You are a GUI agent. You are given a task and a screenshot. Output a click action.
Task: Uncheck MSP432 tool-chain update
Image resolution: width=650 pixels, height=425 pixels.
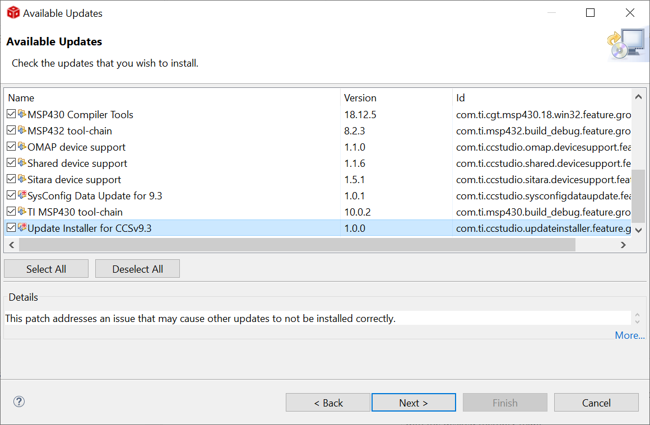[11, 130]
